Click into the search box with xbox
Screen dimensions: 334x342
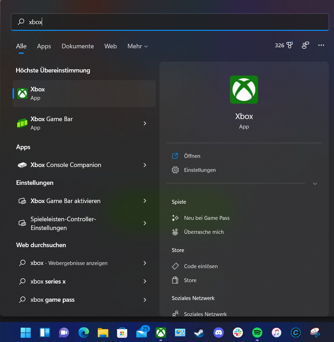pos(170,22)
